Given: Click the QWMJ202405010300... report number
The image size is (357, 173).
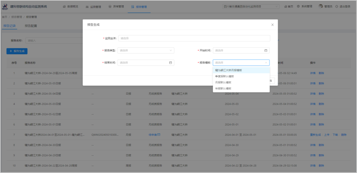Looking at the screenshot, I should pos(105,135).
